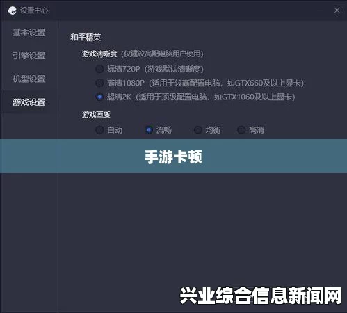Viewport: 347px width, 313px height.
Task: Click the 游戏画质 section label
Action: coord(96,115)
